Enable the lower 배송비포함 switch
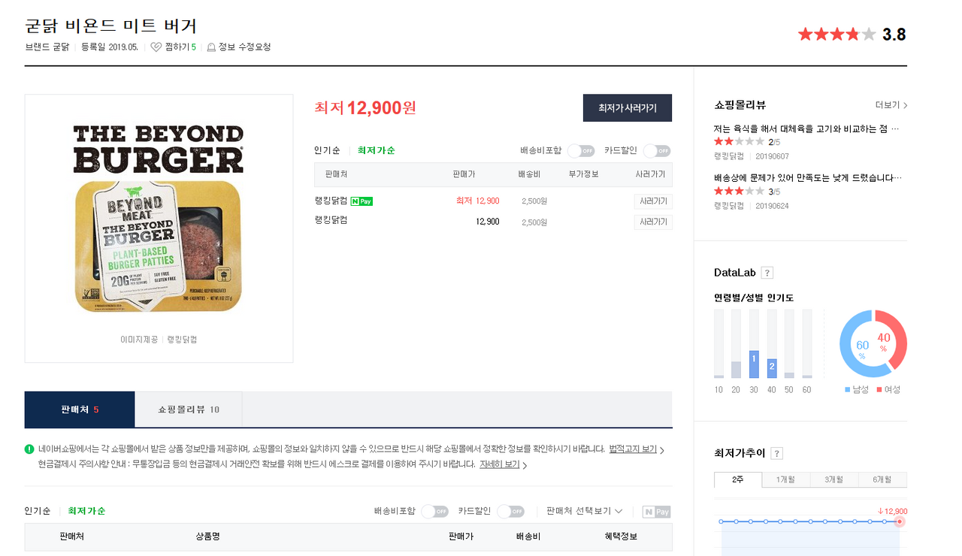 point(434,512)
